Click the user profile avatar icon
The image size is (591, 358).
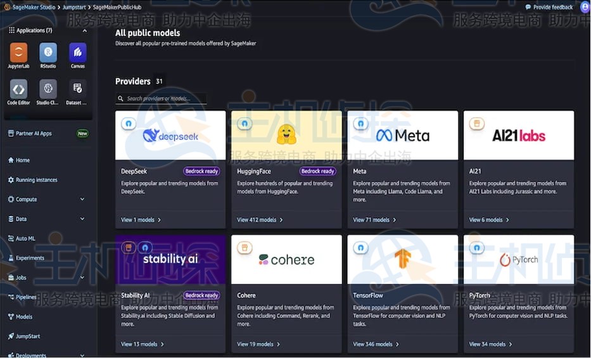tap(584, 7)
